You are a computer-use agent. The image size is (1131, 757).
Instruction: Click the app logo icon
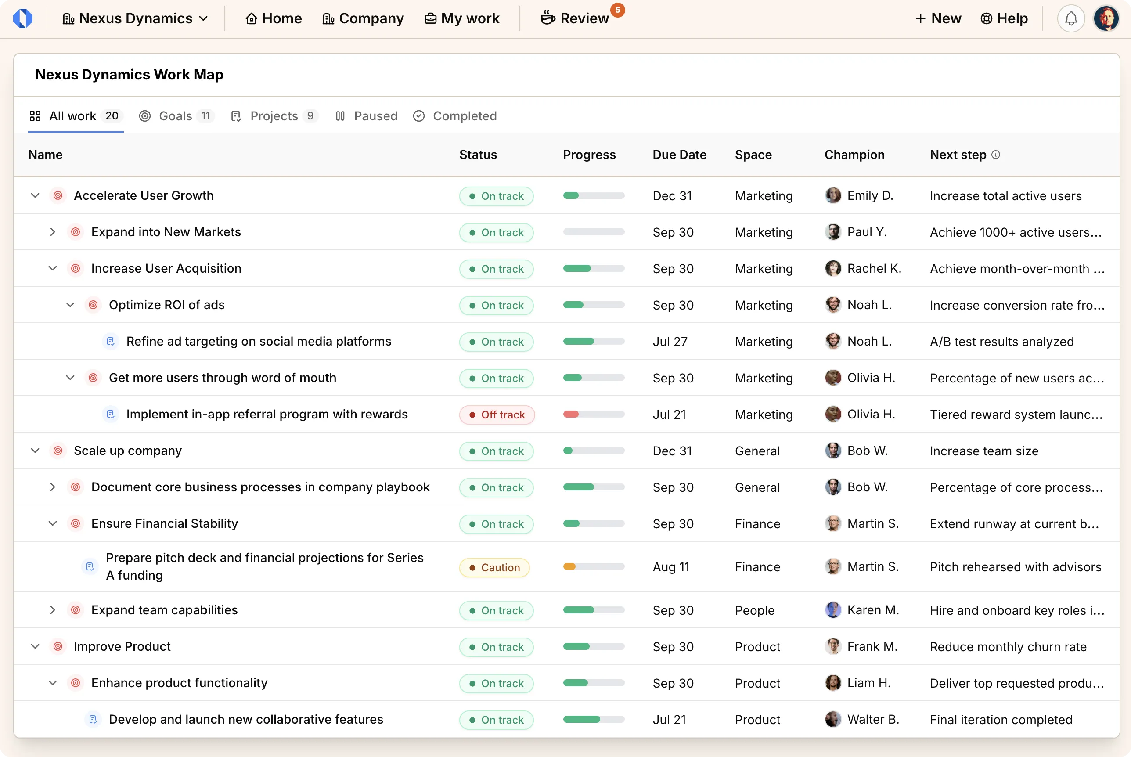(x=23, y=18)
